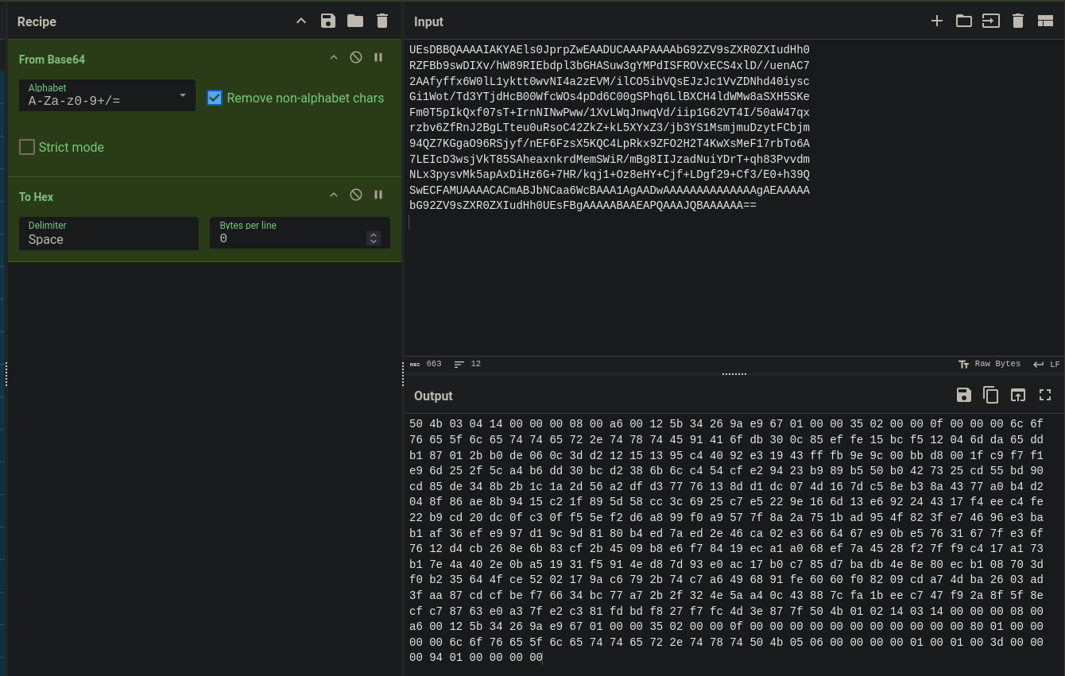
Task: Disable the From Base64 operation
Action: tap(356, 57)
